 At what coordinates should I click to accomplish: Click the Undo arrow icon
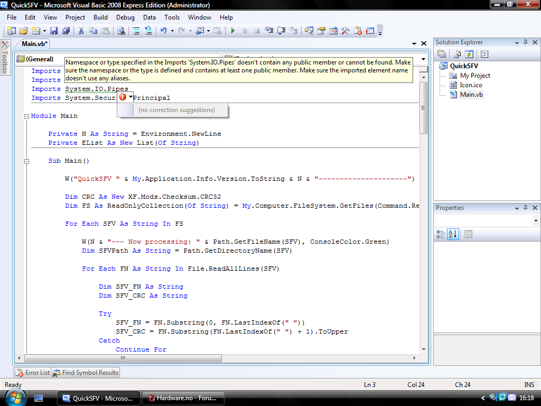pos(163,31)
